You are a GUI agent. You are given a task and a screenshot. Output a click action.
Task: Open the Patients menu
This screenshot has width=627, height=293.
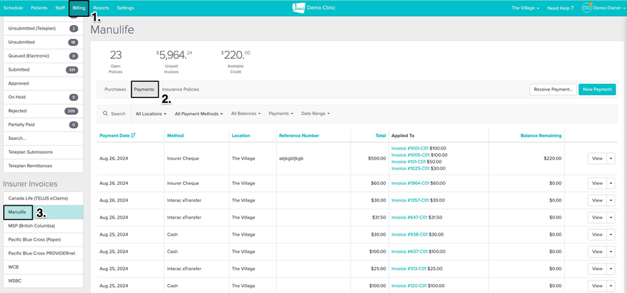pyautogui.click(x=39, y=8)
